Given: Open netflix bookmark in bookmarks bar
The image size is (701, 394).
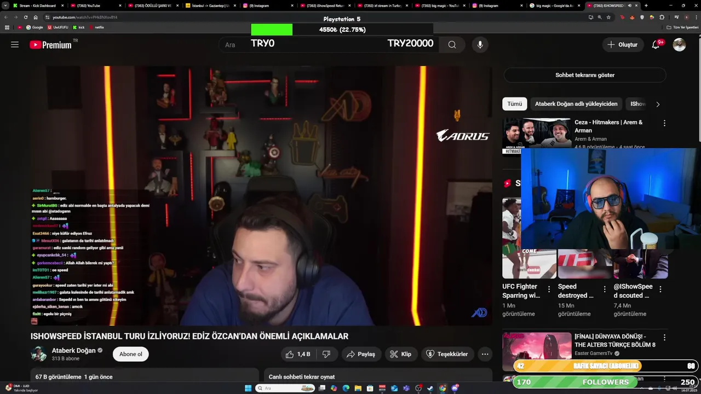Looking at the screenshot, I should (x=96, y=27).
